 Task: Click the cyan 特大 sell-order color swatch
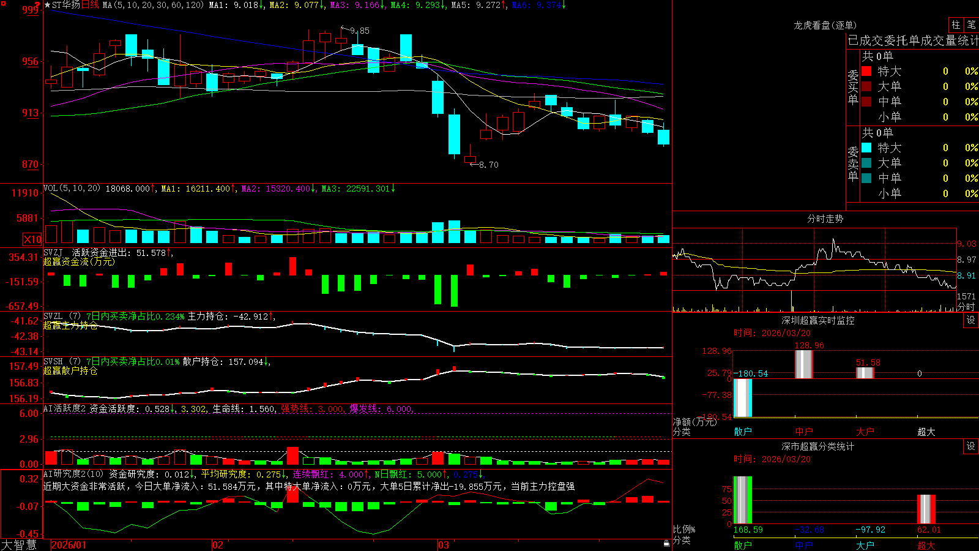tap(866, 148)
